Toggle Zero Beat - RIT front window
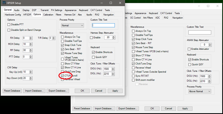The image size is (223, 114). click(x=62, y=49)
